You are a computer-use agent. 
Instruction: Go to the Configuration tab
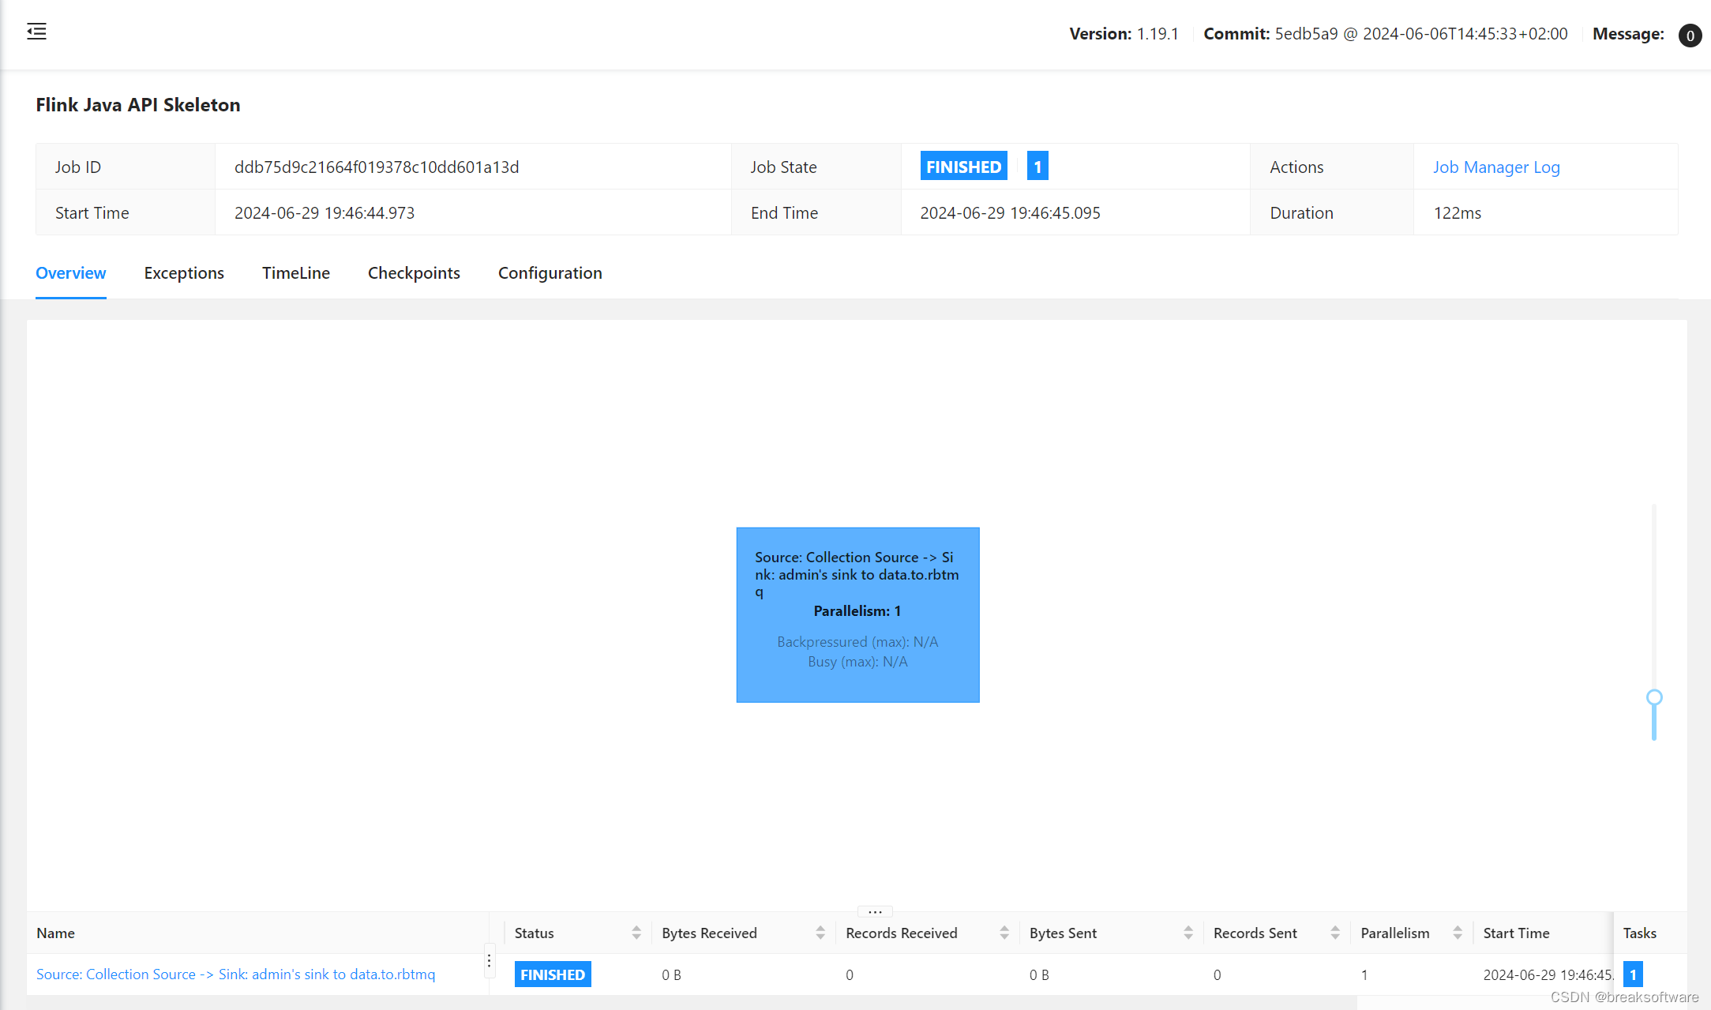[x=550, y=273]
